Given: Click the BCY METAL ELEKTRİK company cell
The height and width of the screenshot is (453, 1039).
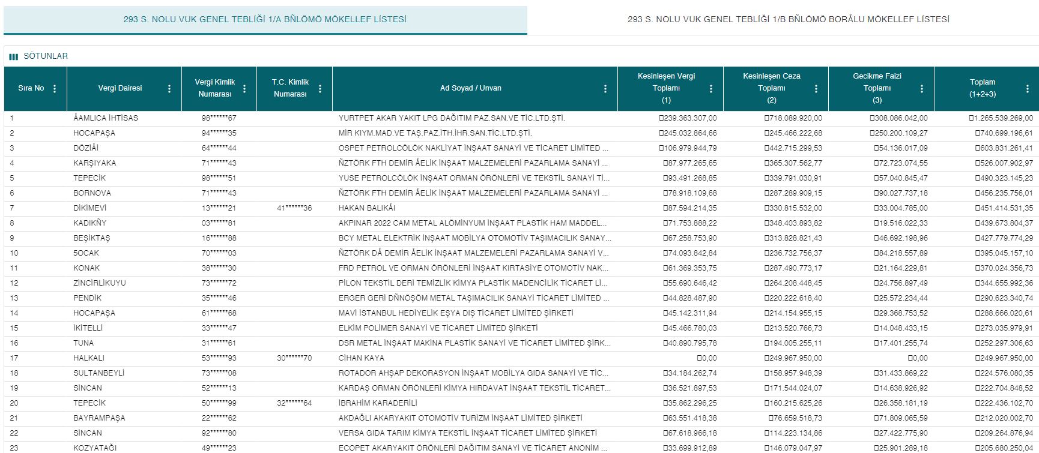Looking at the screenshot, I should tap(475, 238).
